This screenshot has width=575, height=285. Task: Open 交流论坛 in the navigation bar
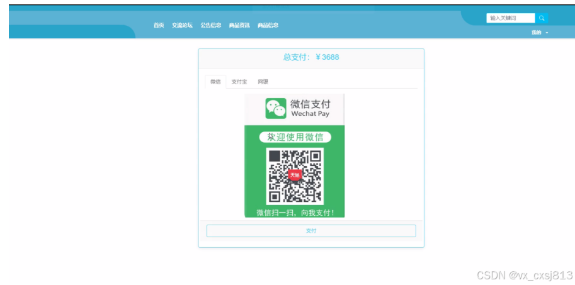click(x=182, y=25)
